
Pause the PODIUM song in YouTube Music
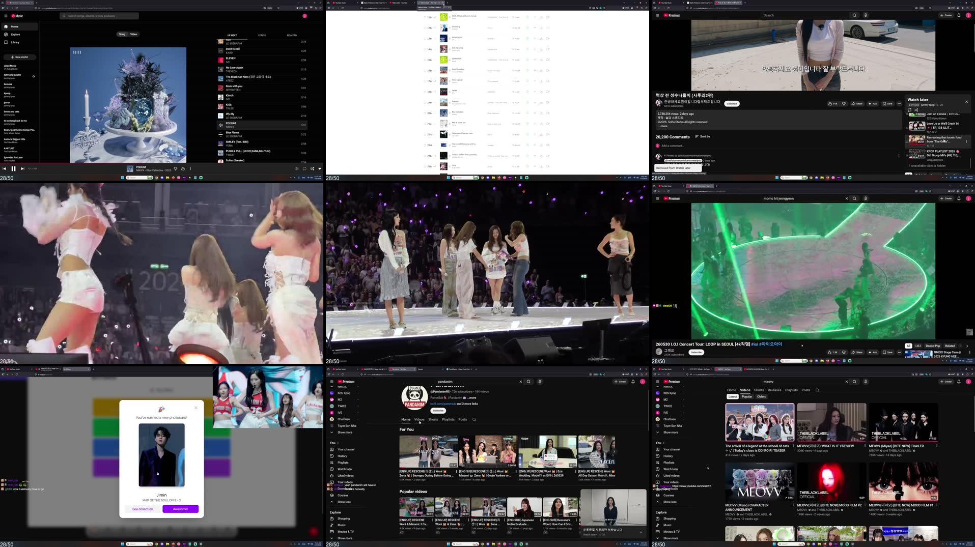[x=14, y=169]
